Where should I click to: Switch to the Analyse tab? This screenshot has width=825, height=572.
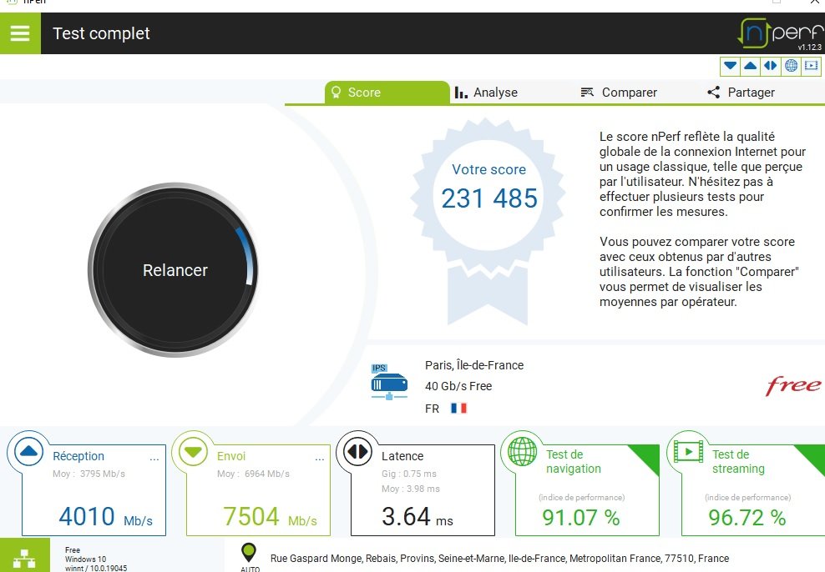[x=486, y=93]
